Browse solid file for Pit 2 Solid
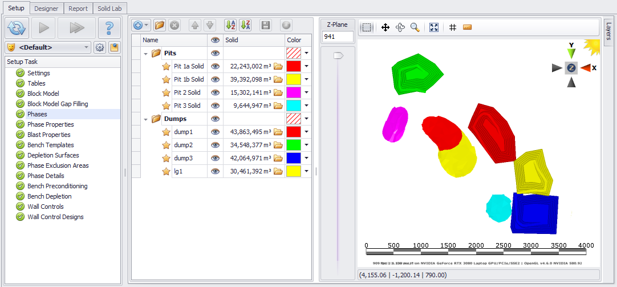 point(278,92)
